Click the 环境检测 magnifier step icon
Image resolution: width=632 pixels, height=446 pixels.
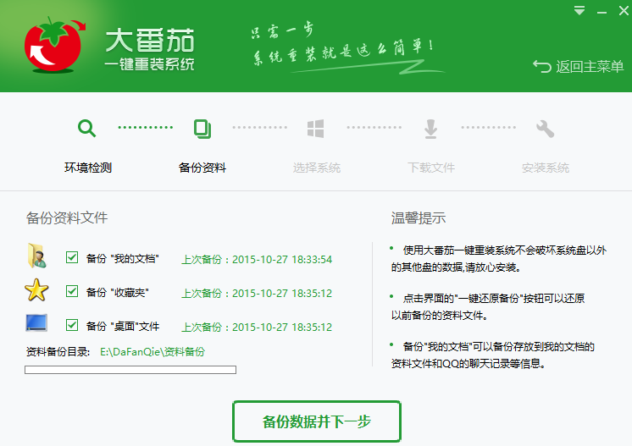tap(87, 129)
